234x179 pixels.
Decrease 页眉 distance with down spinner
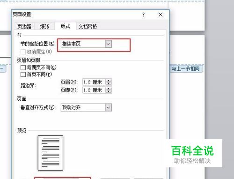(109, 83)
